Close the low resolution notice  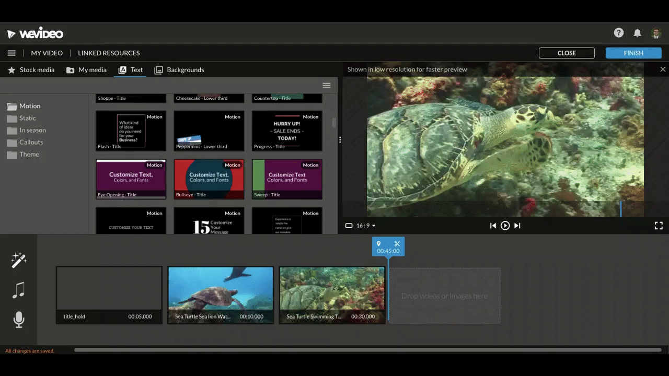(663, 69)
